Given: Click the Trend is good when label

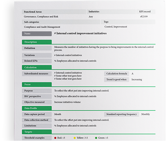Looking at the screenshot, I should coord(117,79).
